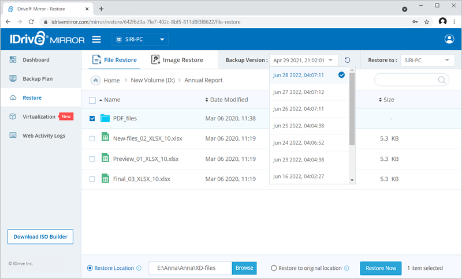
Task: Select Restore to original location radio button
Action: coord(274,268)
